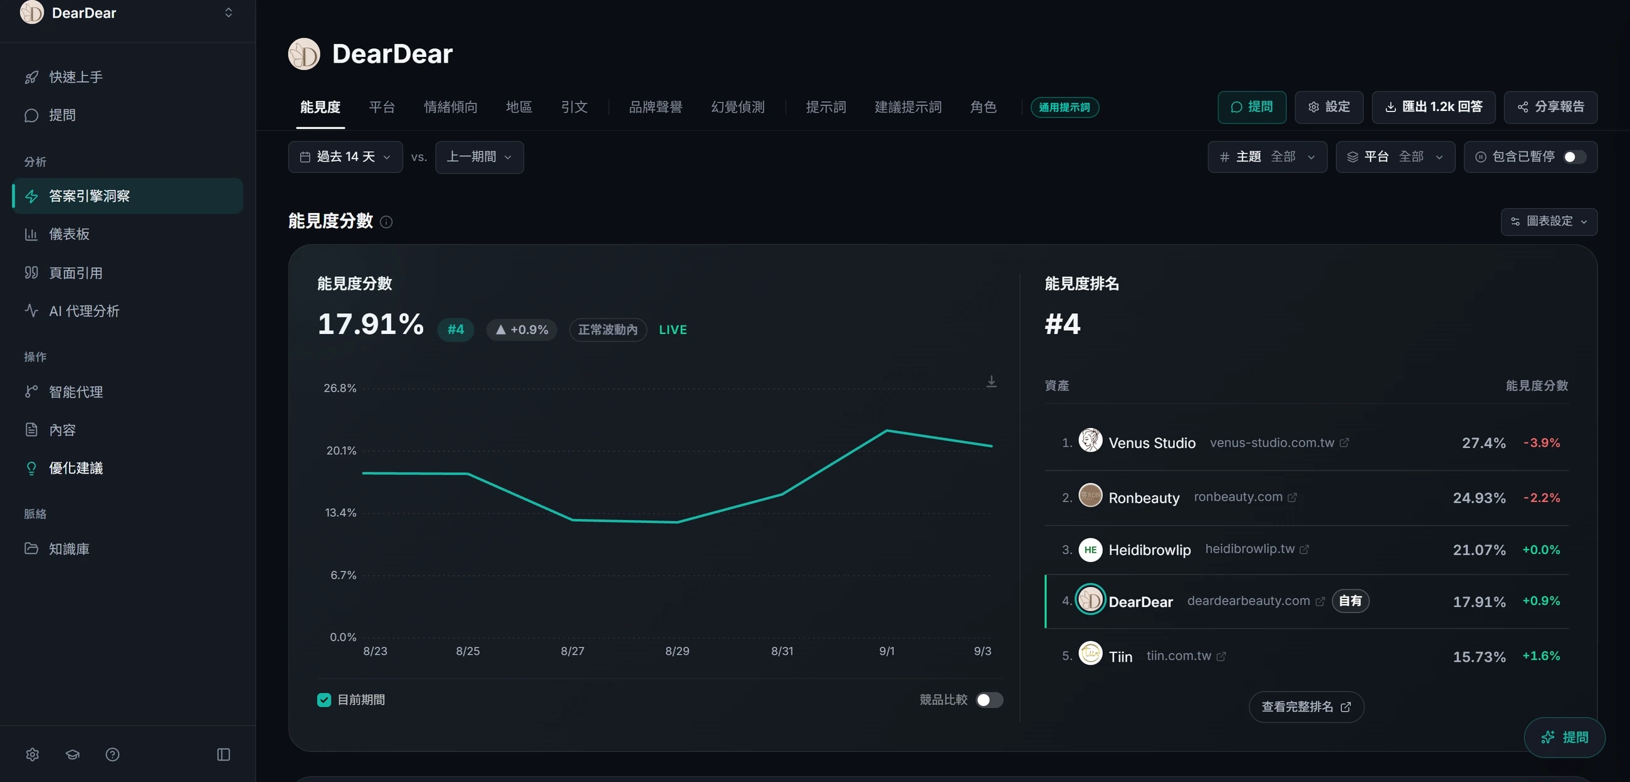
Task: Open the 圖表設定 chart settings dropdown
Action: [1548, 221]
